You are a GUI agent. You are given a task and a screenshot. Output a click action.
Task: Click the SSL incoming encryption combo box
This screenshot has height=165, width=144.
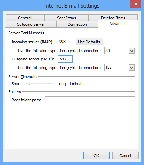point(120,51)
